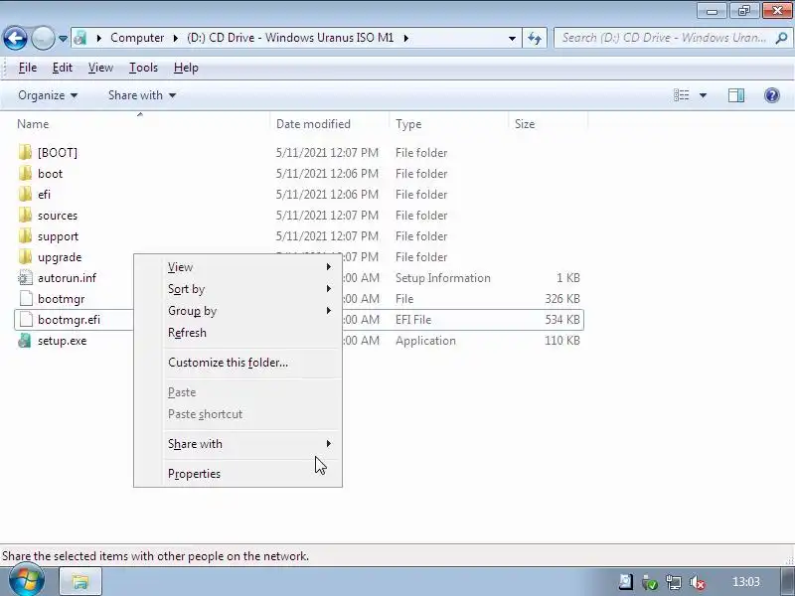Click the setup.exe file name
The image size is (795, 596).
[x=62, y=341]
